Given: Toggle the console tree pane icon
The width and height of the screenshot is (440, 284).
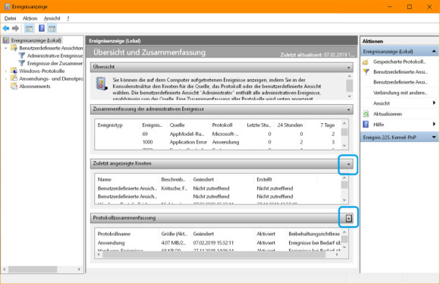Looking at the screenshot, I should pos(29,28).
